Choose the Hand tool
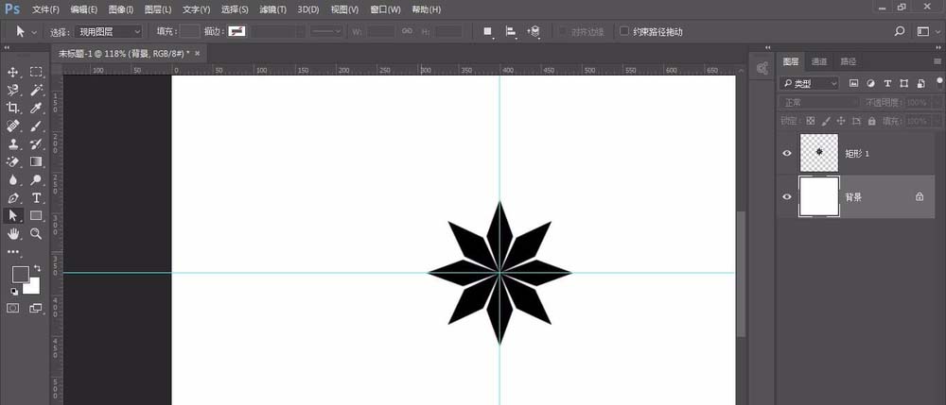Viewport: 946px width, 405px height. pyautogui.click(x=13, y=233)
